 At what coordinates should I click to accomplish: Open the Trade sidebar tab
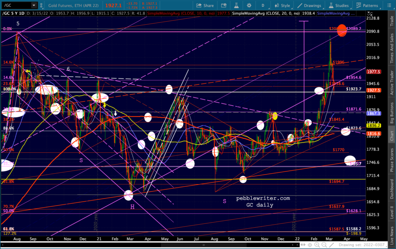[x=392, y=21]
